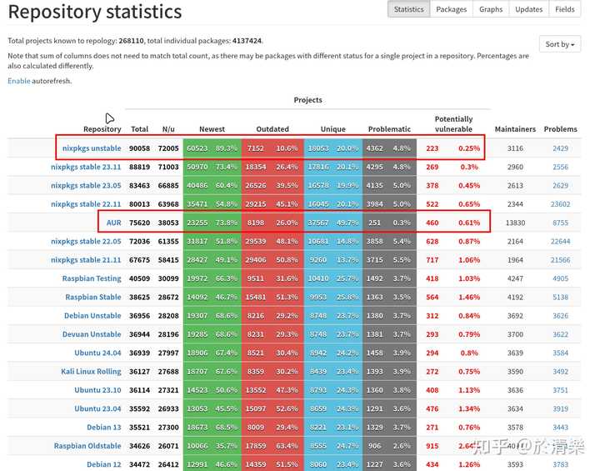Open the Raspbian Stable repository link
The width and height of the screenshot is (600, 471).
click(x=93, y=297)
